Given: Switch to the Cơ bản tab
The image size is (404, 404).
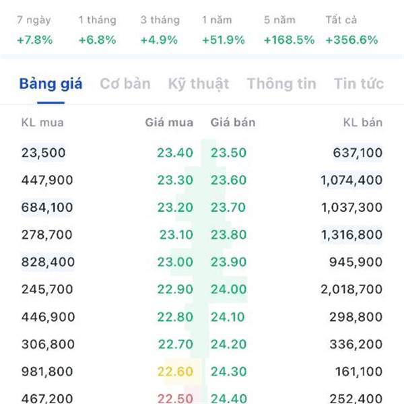Looking at the screenshot, I should click(x=125, y=83).
